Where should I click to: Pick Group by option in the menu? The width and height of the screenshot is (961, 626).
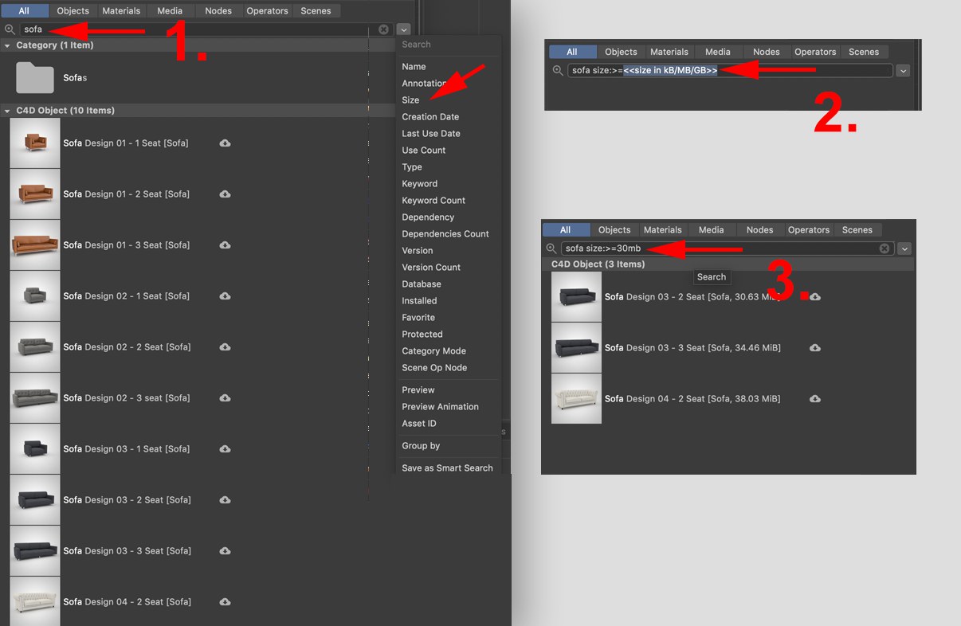[x=421, y=446]
